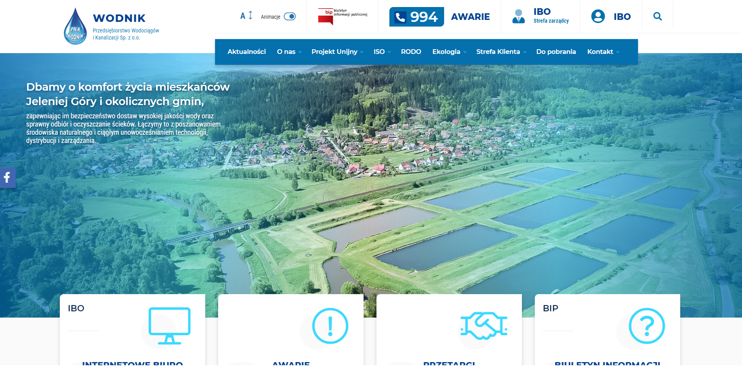This screenshot has width=742, height=366.
Task: Open the Do pobrania menu item
Action: 556,52
